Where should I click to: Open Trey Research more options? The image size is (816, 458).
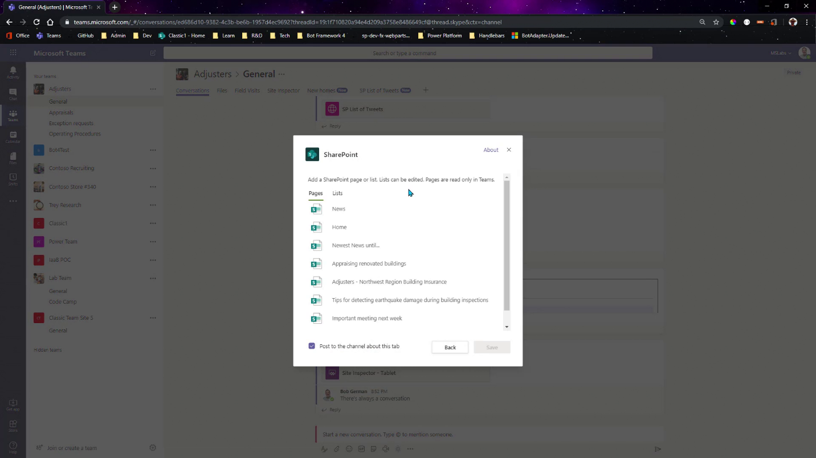coord(153,205)
